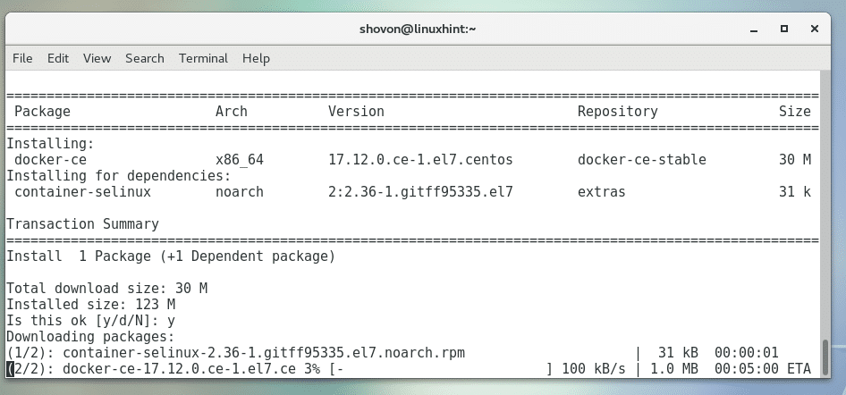
Task: Click the '31 k' size value
Action: click(795, 192)
